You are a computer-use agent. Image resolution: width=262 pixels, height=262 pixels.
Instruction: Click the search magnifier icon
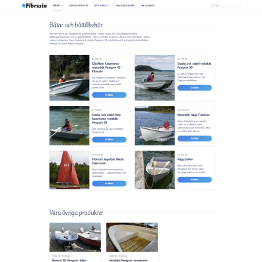pos(212,5)
